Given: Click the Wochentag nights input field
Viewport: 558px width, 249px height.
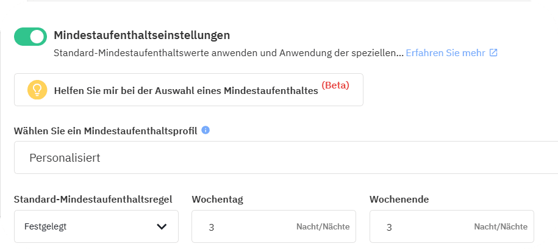Looking at the screenshot, I should (244, 226).
